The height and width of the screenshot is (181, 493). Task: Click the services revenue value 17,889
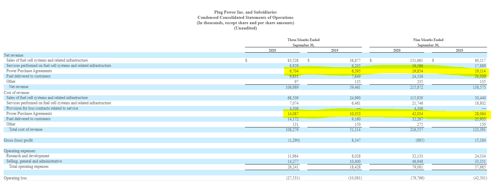[480, 66]
